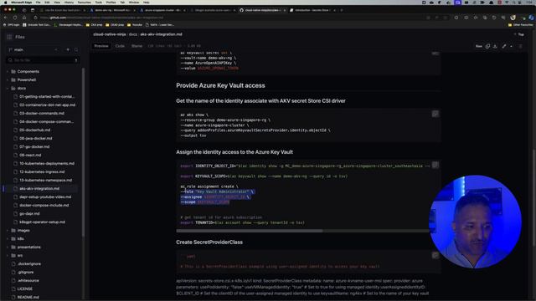Add file plus icon in Files panel
The width and height of the screenshot is (536, 301).
(x=68, y=50)
